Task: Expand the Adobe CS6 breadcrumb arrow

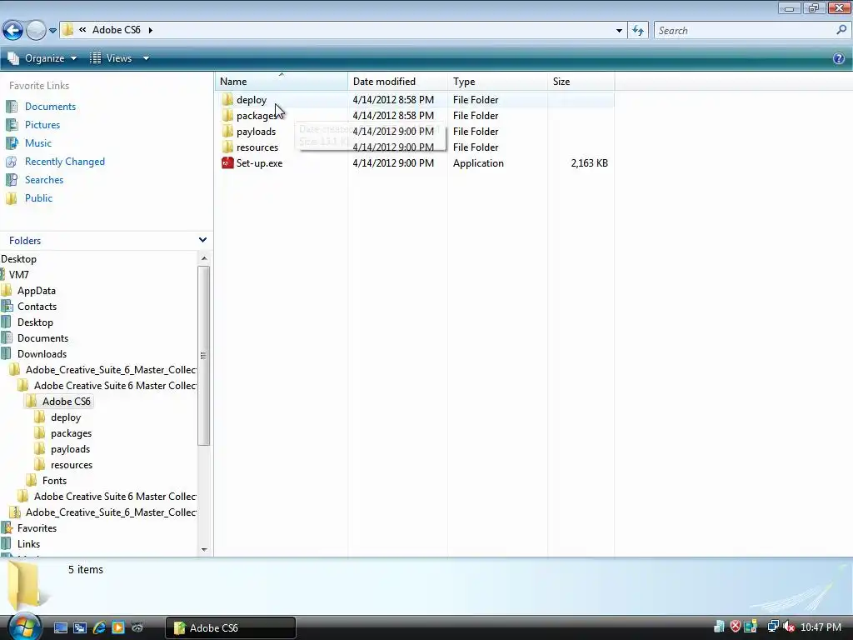Action: 151,30
